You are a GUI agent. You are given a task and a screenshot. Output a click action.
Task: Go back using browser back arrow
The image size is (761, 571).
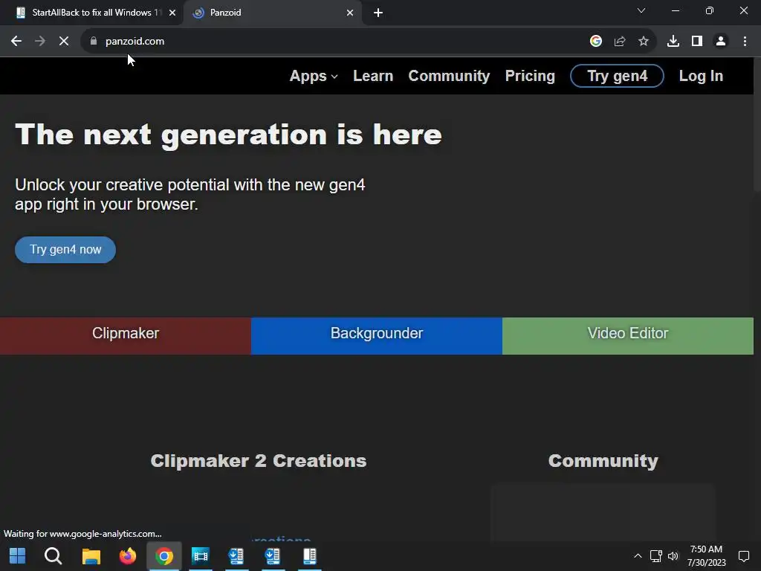click(x=16, y=42)
